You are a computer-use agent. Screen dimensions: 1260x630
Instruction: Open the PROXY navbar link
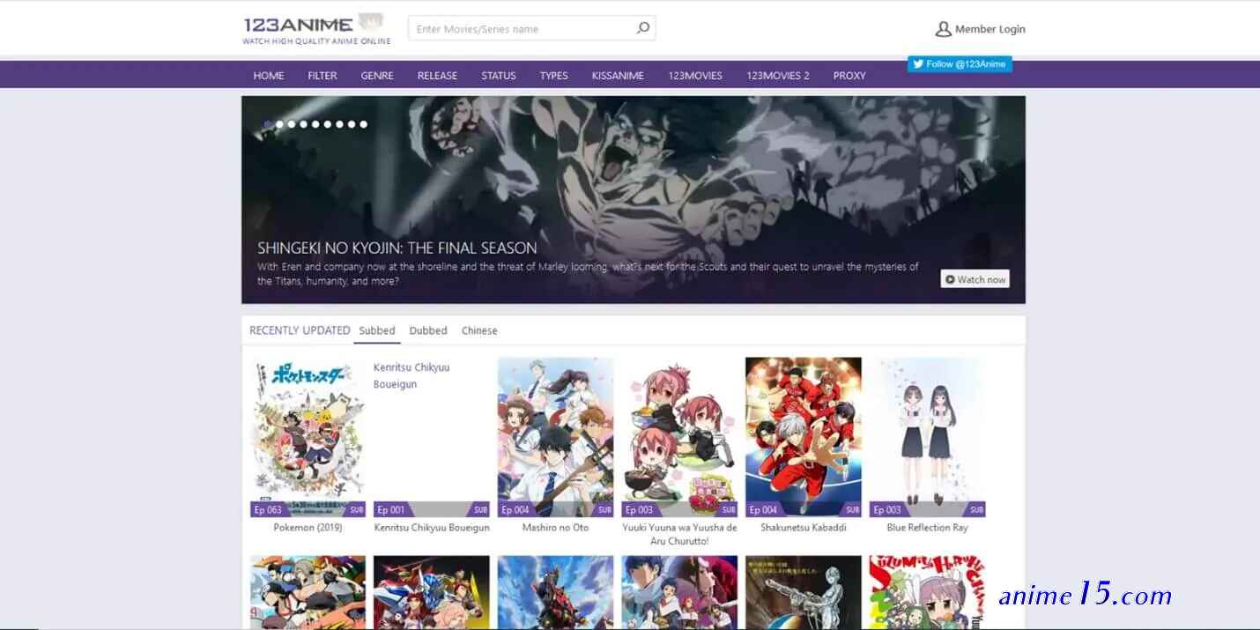point(849,76)
